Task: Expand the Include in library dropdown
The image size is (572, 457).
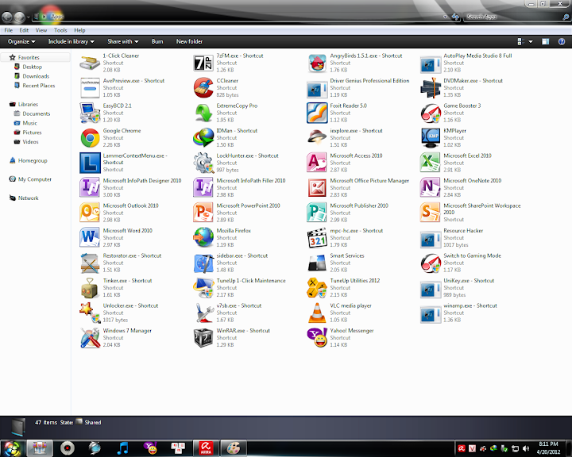Action: tap(71, 41)
